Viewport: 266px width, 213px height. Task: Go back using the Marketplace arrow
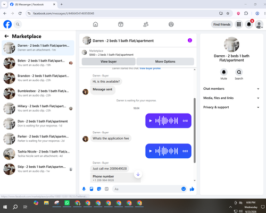6,36
